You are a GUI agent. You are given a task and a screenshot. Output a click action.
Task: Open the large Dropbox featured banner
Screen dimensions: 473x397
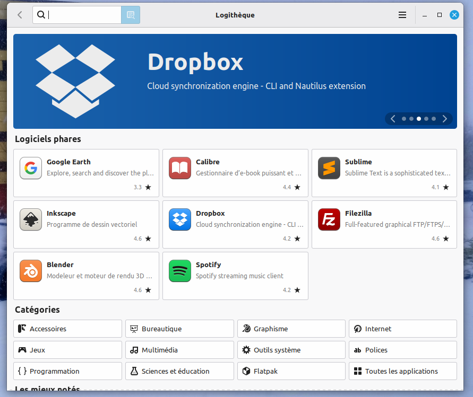(x=235, y=74)
